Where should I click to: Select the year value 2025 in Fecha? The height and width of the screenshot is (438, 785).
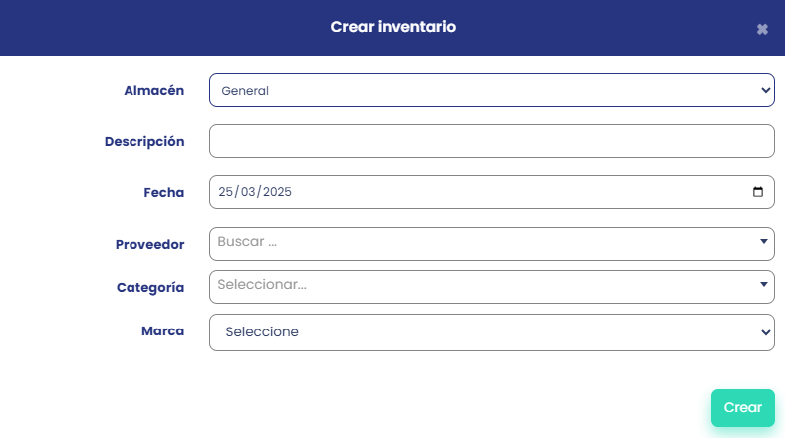(277, 192)
